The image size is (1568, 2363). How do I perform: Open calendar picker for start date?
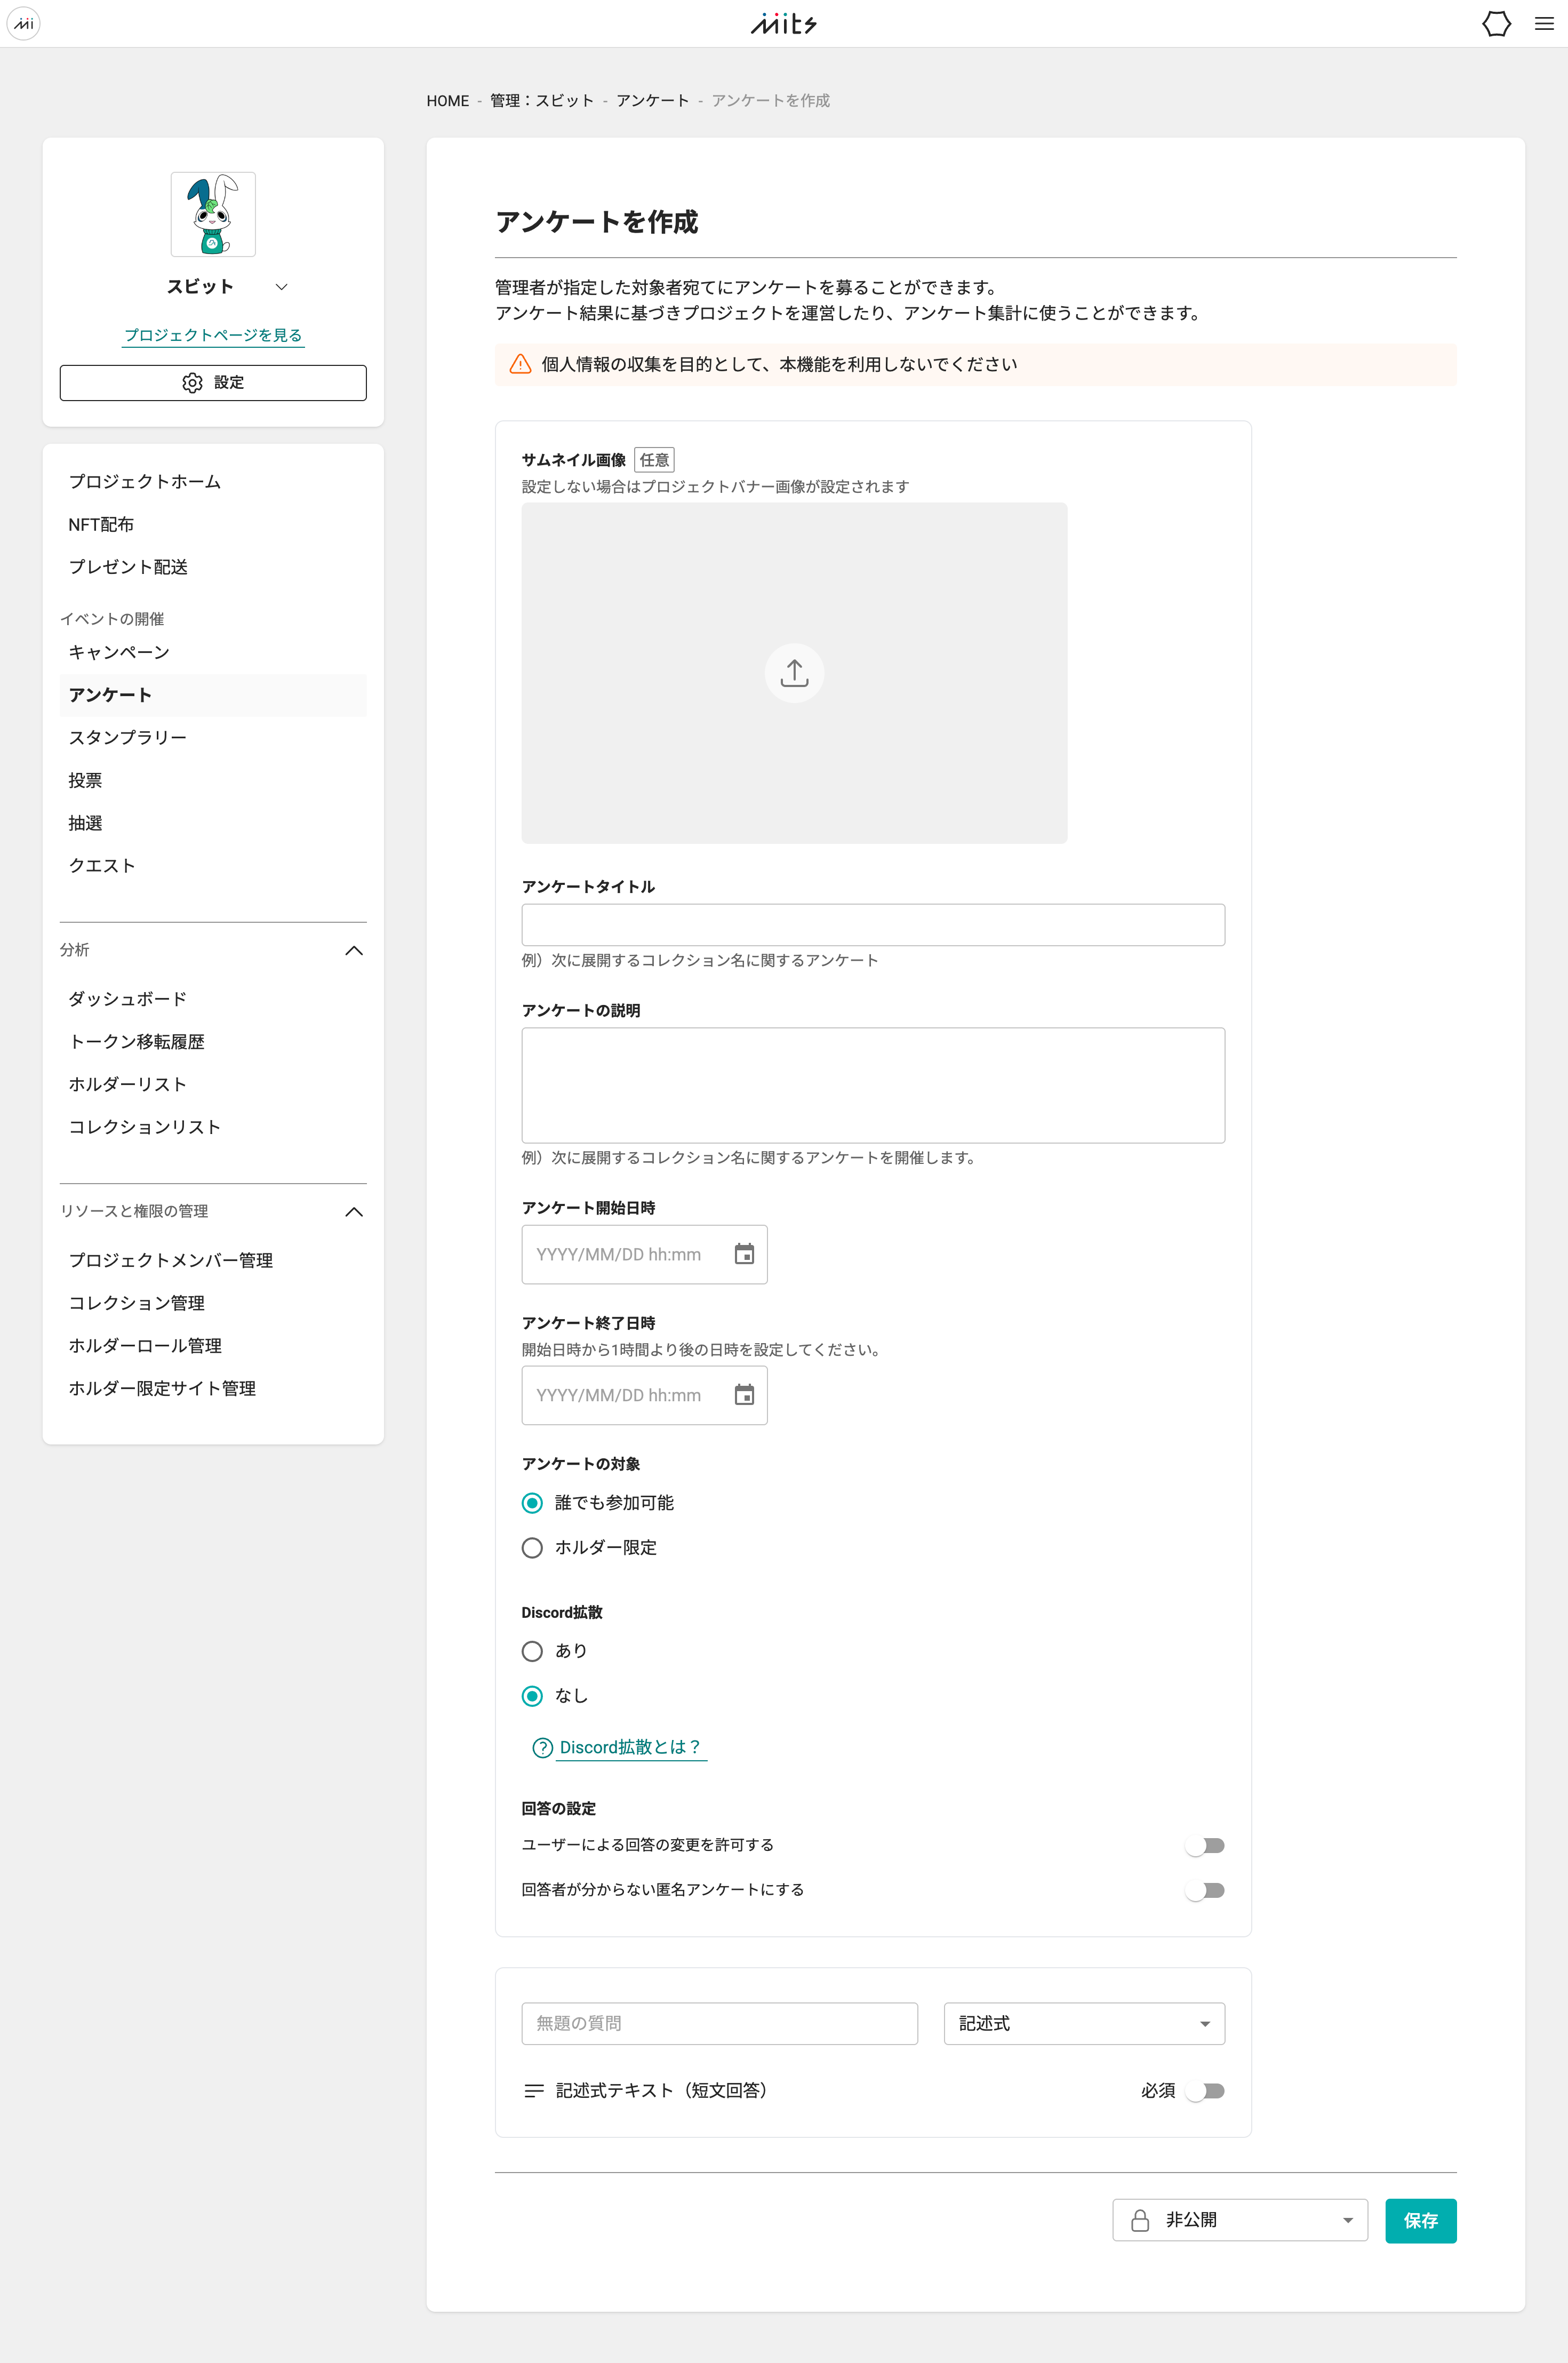pyautogui.click(x=744, y=1254)
